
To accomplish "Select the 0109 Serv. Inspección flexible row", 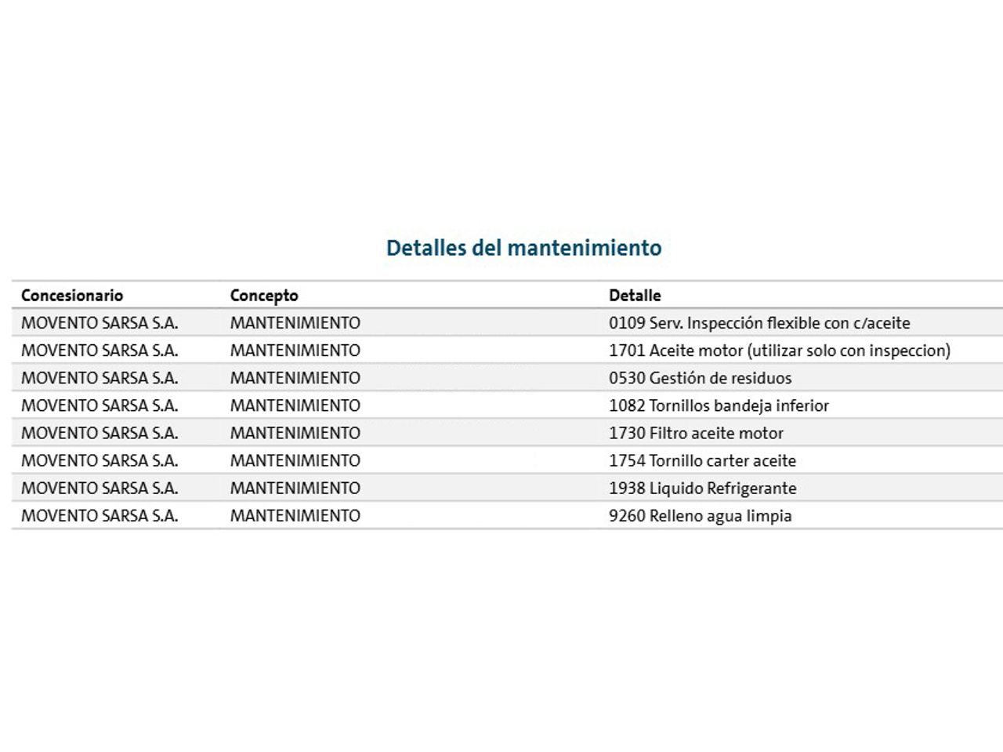I will 759,323.
